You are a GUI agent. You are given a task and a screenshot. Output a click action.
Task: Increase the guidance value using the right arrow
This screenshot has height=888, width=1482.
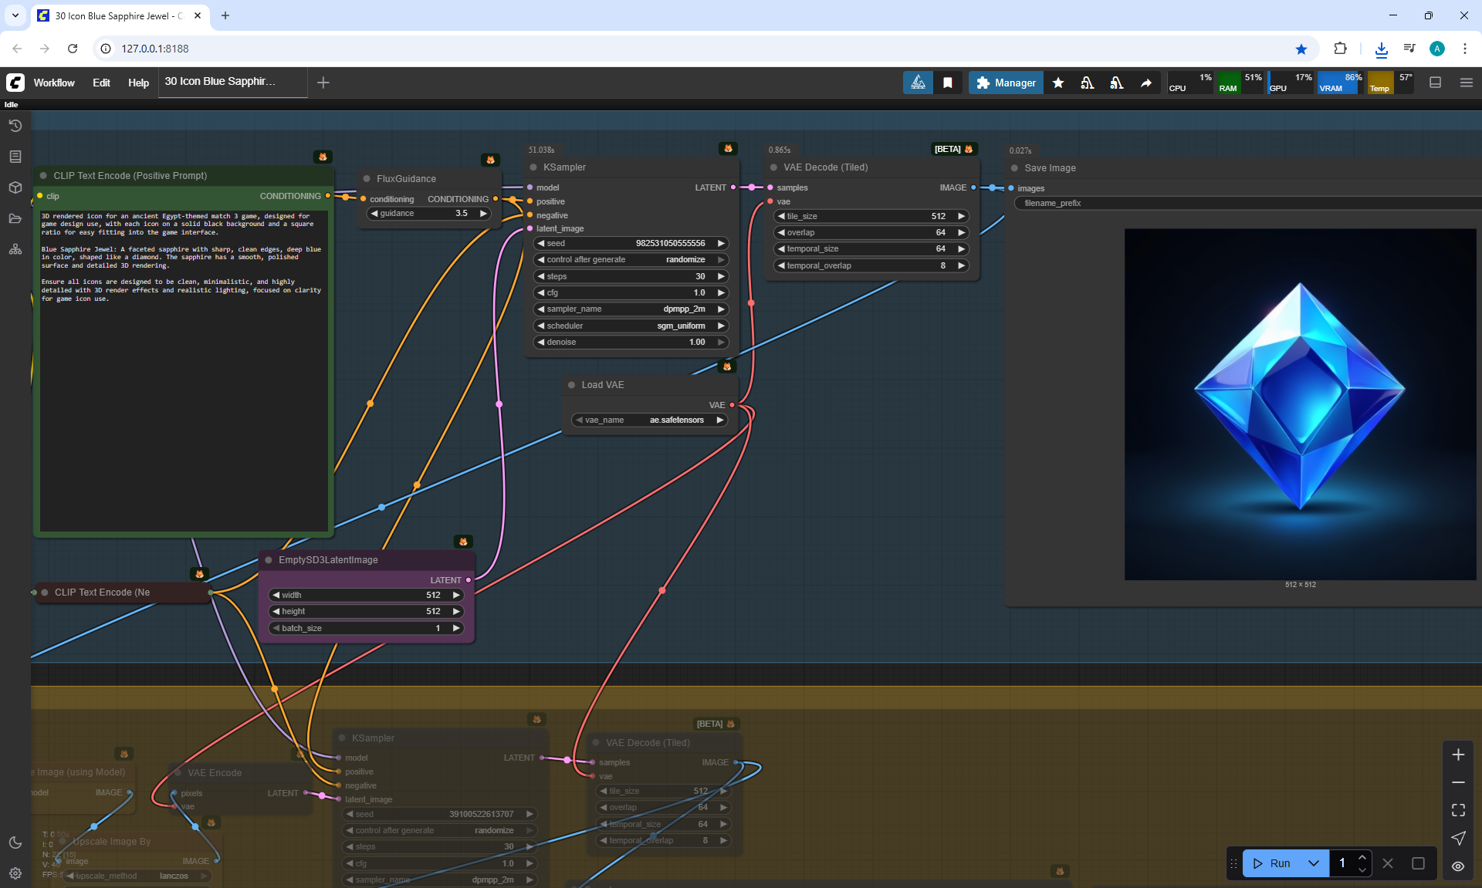pyautogui.click(x=483, y=213)
